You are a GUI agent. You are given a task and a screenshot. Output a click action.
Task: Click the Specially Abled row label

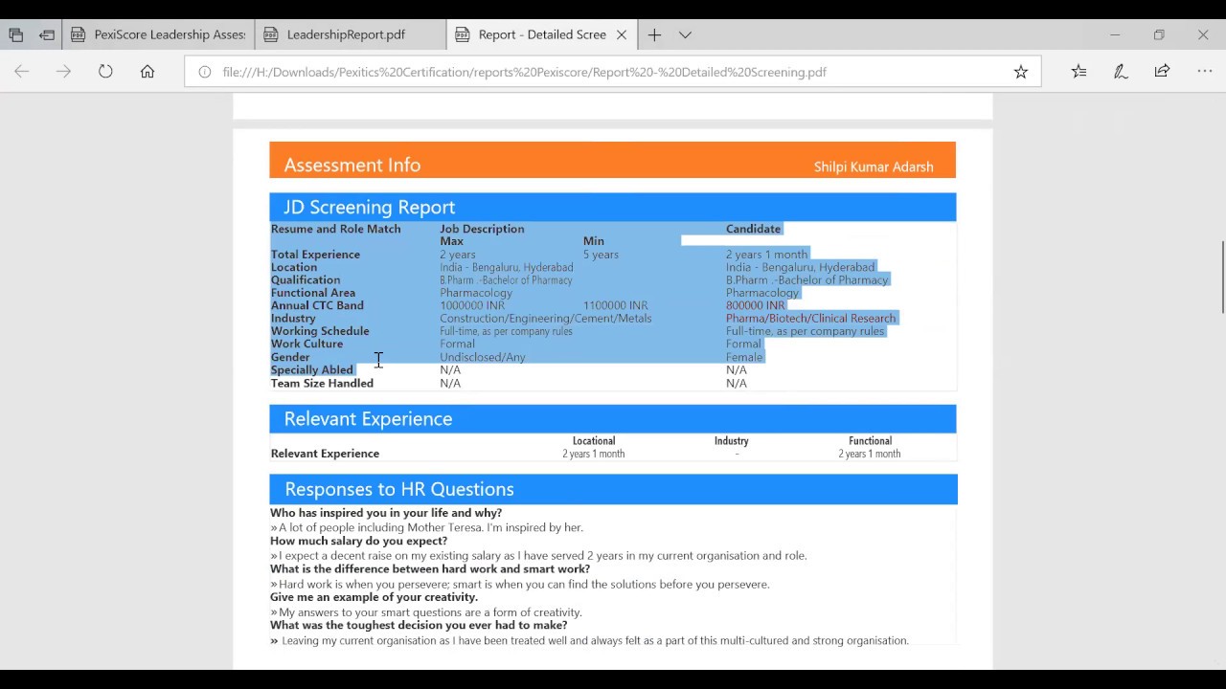[x=312, y=369]
